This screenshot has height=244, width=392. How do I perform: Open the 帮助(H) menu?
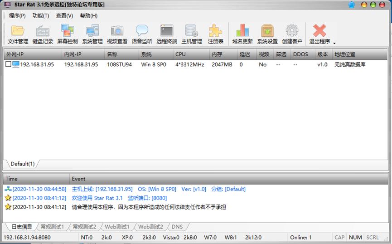tap(89, 16)
